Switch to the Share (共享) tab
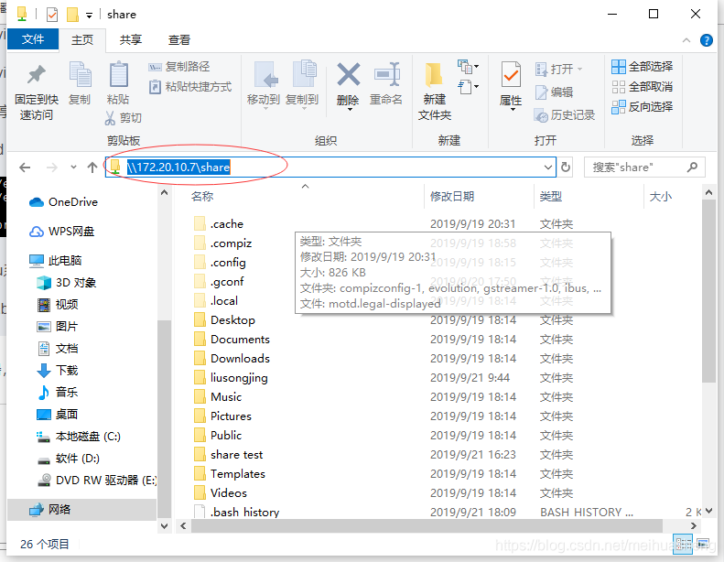Viewport: 724px width, 562px height. click(130, 39)
